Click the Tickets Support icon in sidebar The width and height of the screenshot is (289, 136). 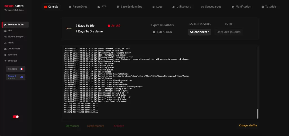point(5,37)
